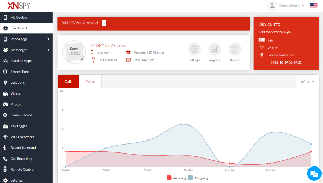Click the Remote Control icon
Screen dimensions: 323x183
click(5, 169)
